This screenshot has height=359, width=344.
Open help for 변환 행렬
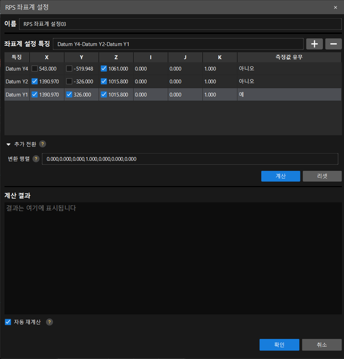[36, 159]
